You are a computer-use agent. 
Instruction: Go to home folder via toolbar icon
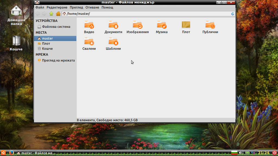point(58,14)
